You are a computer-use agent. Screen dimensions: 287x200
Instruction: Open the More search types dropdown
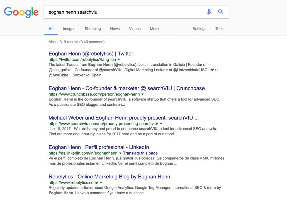point(154,29)
